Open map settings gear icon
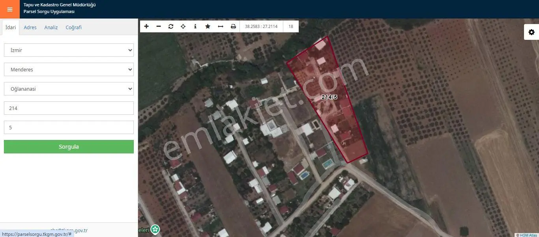Image resolution: width=539 pixels, height=237 pixels. point(532,32)
